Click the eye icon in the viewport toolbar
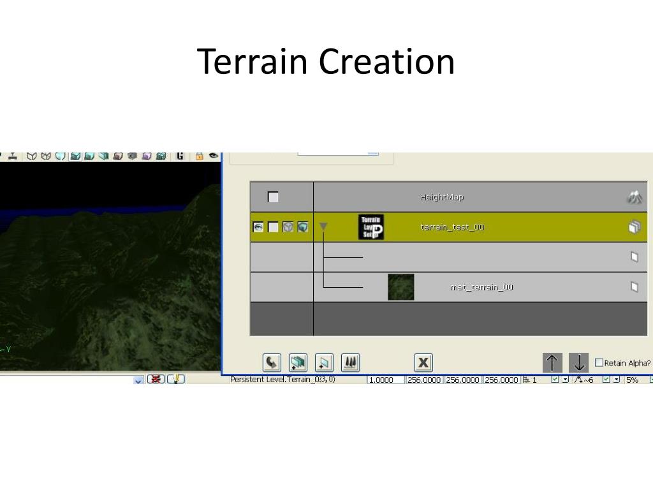Screen dimensions: 653x490 pyautogui.click(x=214, y=156)
